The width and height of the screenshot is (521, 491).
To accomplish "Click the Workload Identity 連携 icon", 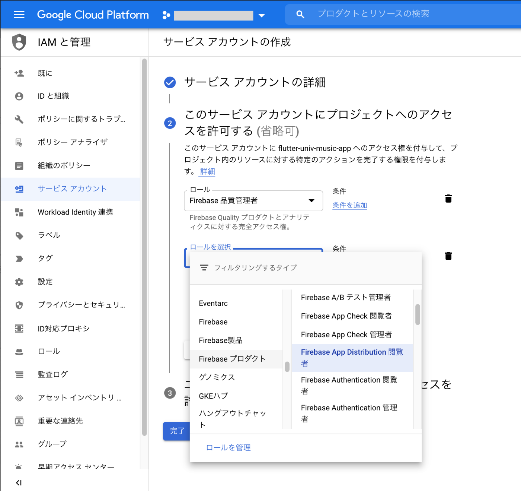I will 19,212.
